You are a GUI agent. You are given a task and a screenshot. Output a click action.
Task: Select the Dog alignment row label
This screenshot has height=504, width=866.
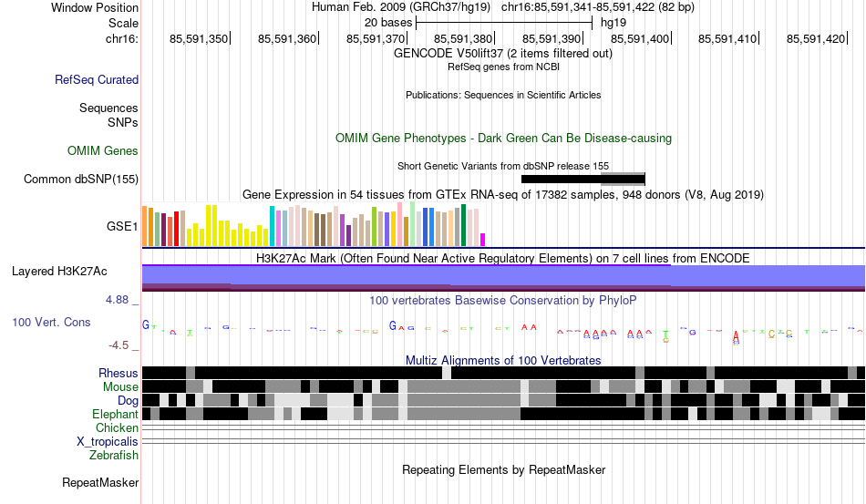point(128,401)
